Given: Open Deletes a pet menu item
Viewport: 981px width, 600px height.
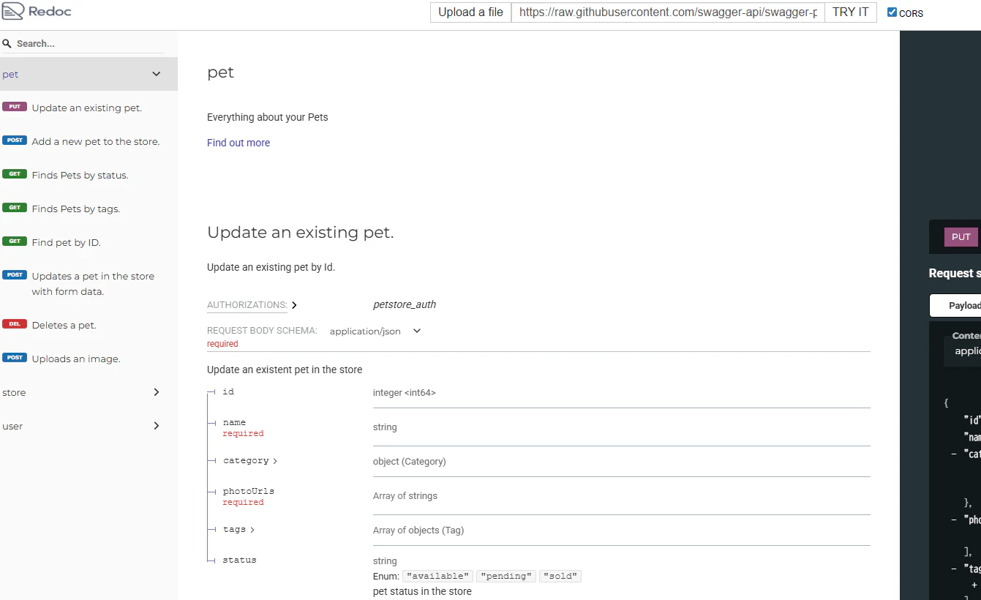Looking at the screenshot, I should (64, 325).
